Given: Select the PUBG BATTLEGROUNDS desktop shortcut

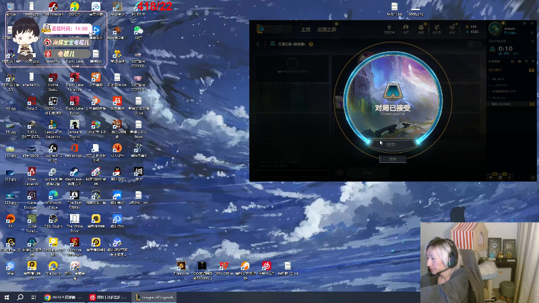Looking at the screenshot, I should [32, 129].
